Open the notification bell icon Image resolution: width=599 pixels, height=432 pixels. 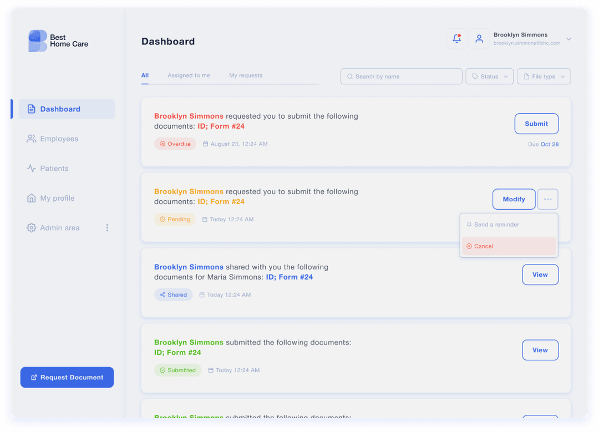pos(456,38)
